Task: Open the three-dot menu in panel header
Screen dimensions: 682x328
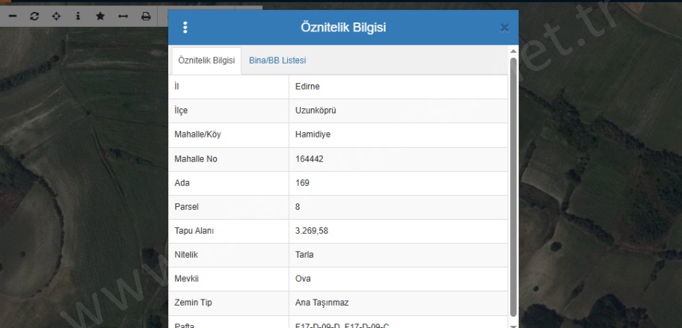Action: coord(185,28)
